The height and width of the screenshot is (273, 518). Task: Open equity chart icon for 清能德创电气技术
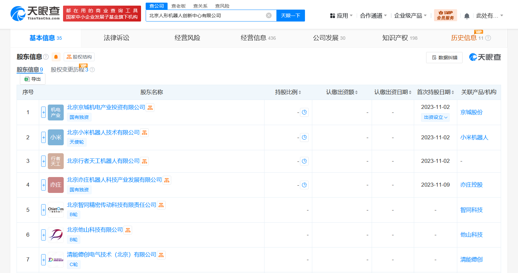(161, 255)
